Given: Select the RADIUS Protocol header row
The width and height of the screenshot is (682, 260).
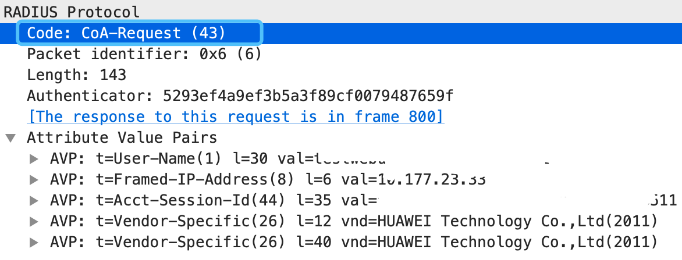Looking at the screenshot, I should (x=341, y=12).
